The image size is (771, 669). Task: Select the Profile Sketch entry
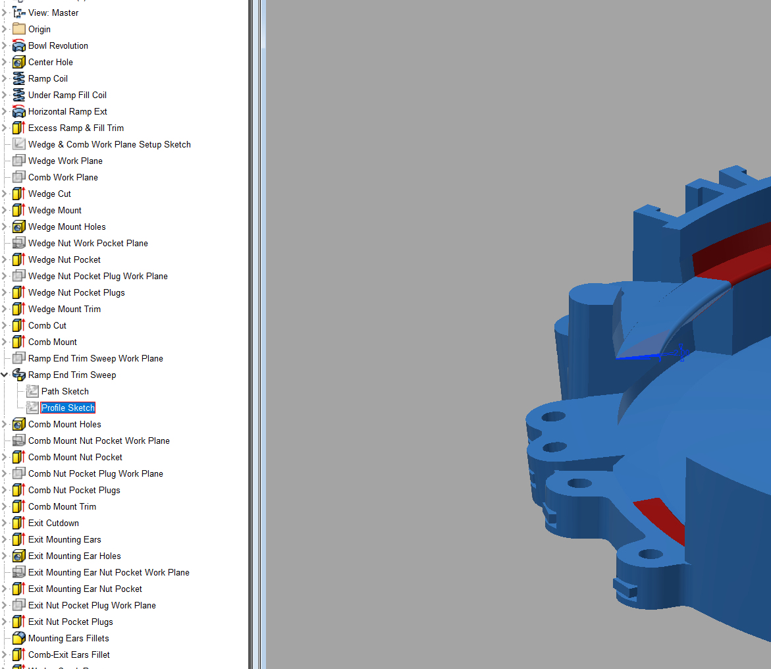[x=67, y=408]
